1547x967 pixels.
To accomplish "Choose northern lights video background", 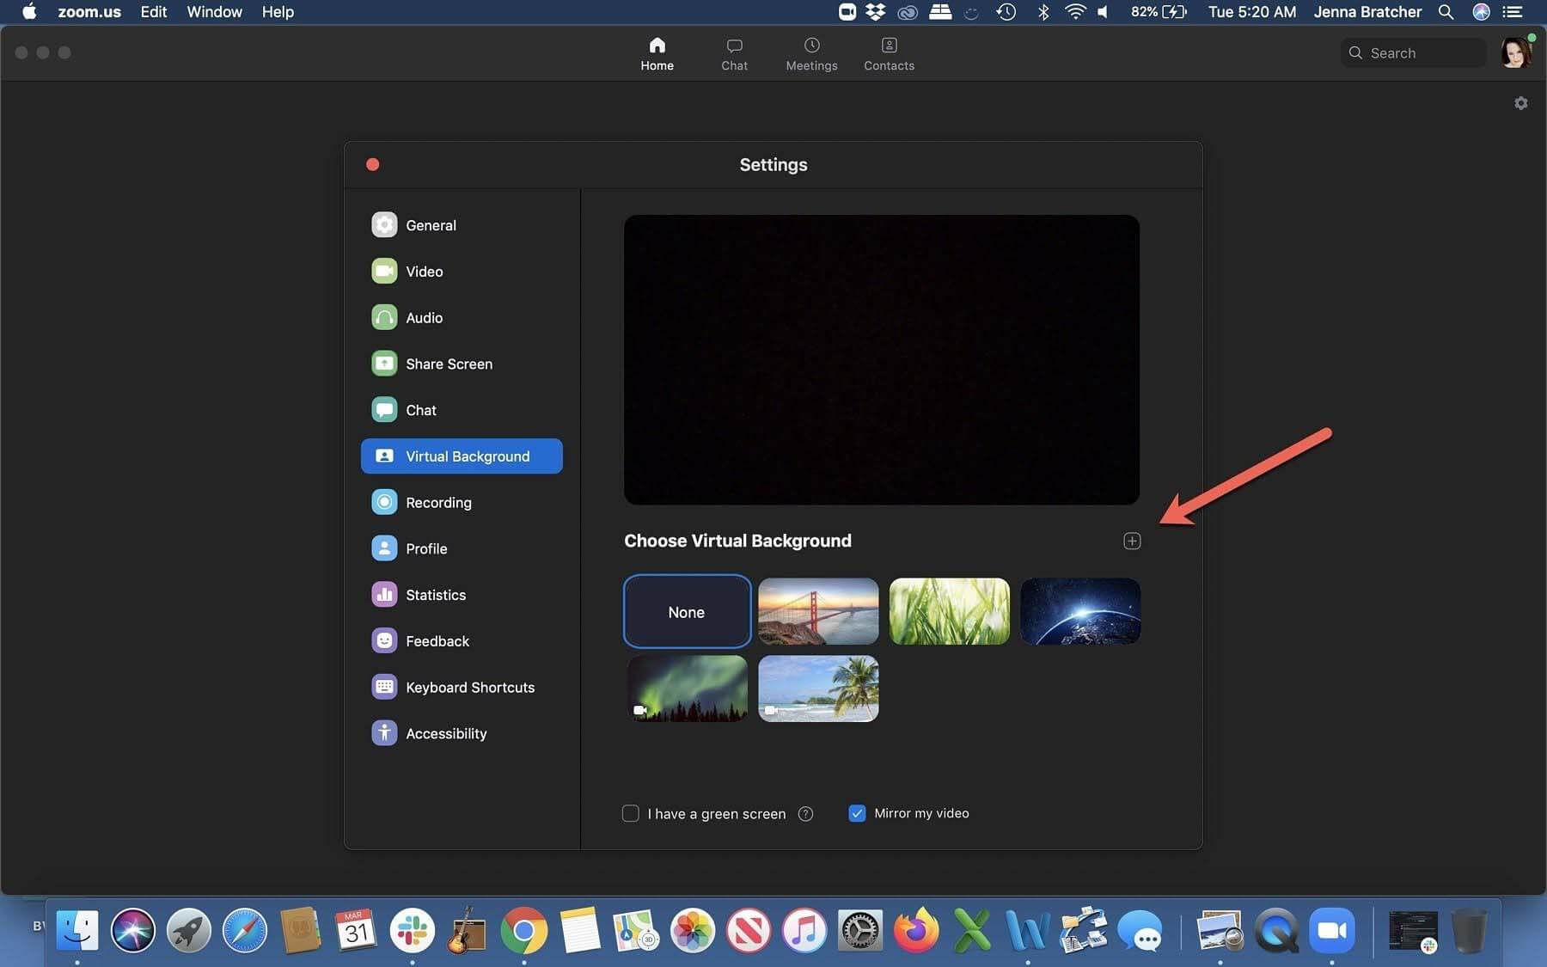I will (x=687, y=689).
